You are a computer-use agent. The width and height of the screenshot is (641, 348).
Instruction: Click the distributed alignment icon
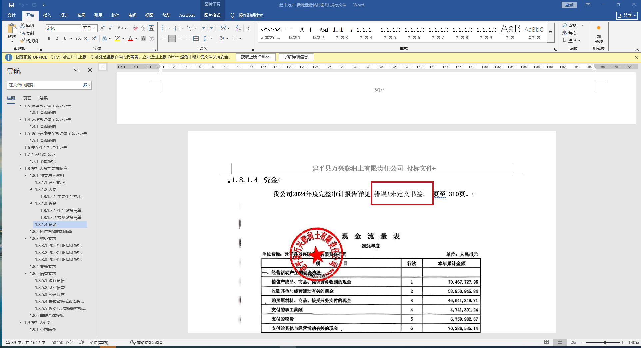[x=196, y=38]
